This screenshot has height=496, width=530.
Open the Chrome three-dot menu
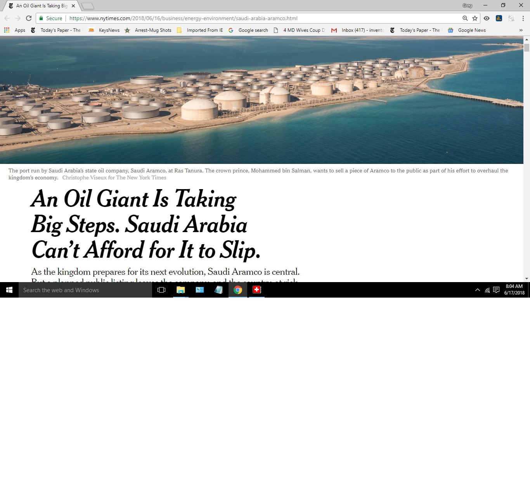click(523, 18)
